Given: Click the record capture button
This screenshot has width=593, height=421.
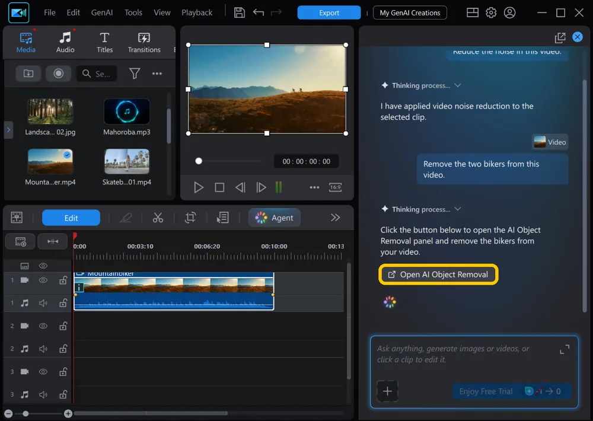Looking at the screenshot, I should [x=58, y=74].
